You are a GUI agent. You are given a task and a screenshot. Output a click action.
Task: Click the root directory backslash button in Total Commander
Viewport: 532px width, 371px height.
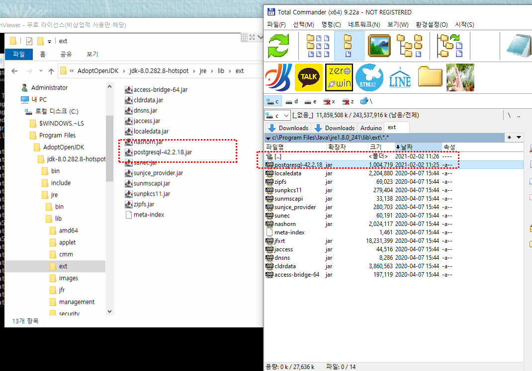(509, 116)
